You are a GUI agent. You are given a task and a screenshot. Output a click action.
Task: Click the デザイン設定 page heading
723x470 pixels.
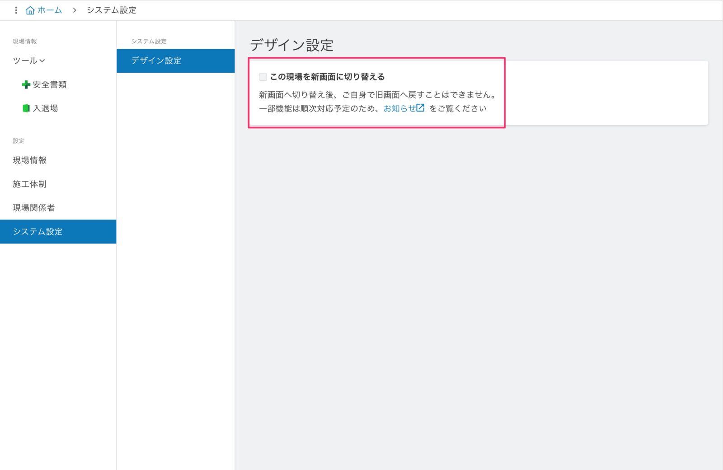click(292, 45)
